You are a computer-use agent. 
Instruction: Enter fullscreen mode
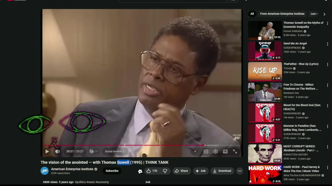click(x=235, y=152)
